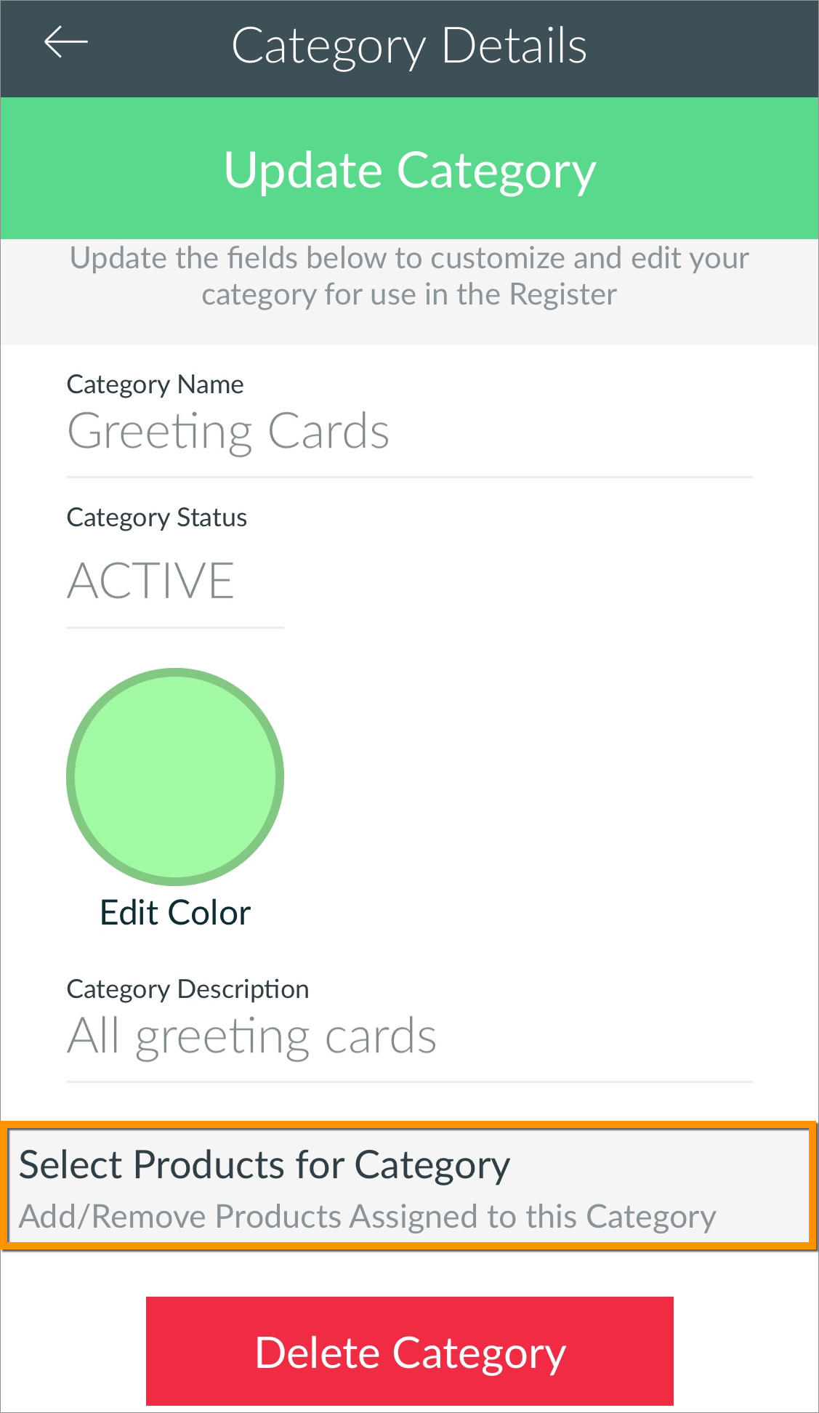Click the word cards in the description
The height and width of the screenshot is (1413, 819).
coord(380,1036)
